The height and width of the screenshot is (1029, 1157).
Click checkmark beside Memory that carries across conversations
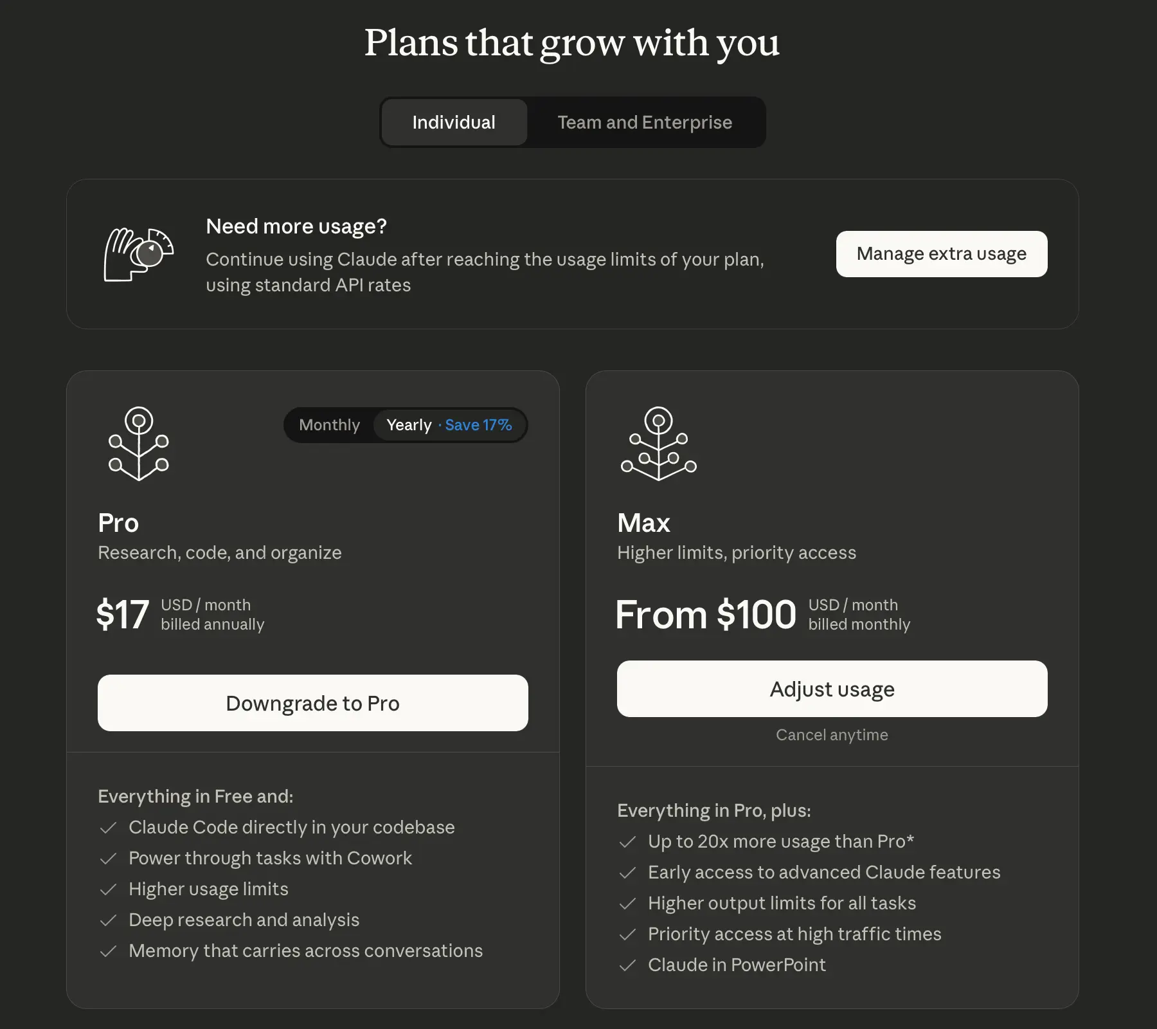click(x=108, y=951)
